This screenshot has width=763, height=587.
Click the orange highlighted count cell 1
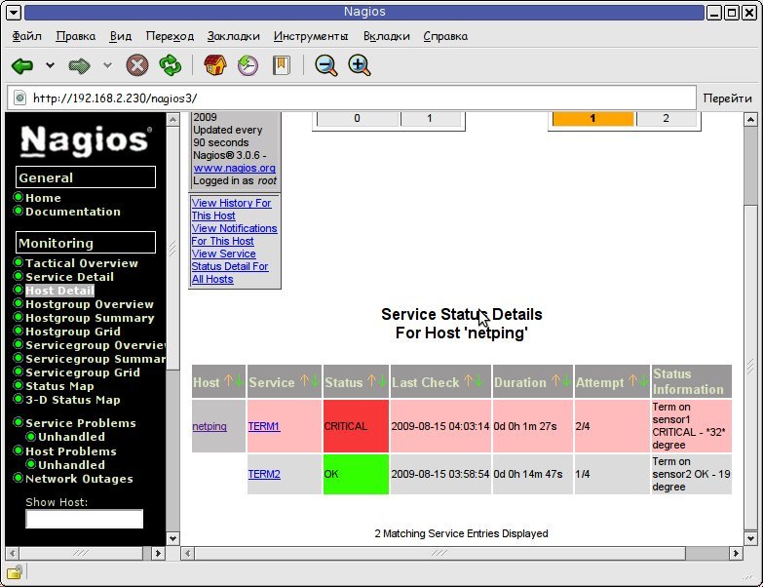click(x=593, y=118)
